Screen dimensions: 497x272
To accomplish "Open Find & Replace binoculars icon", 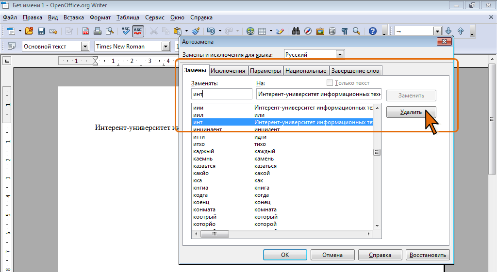I will click(x=296, y=31).
